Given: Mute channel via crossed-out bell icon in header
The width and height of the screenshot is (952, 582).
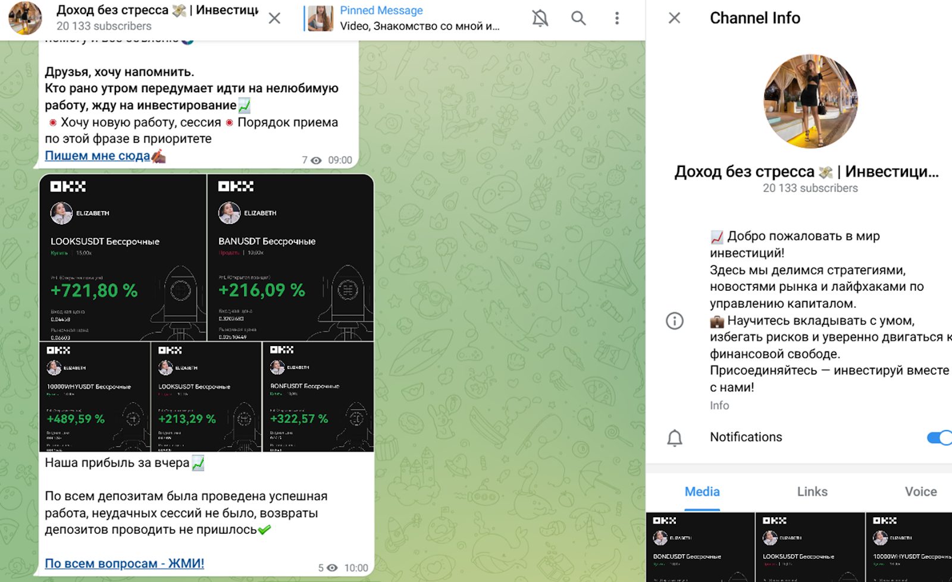Looking at the screenshot, I should [540, 18].
